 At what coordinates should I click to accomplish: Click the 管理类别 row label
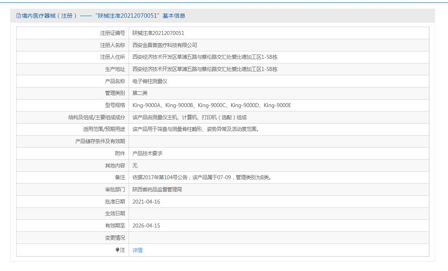point(115,93)
